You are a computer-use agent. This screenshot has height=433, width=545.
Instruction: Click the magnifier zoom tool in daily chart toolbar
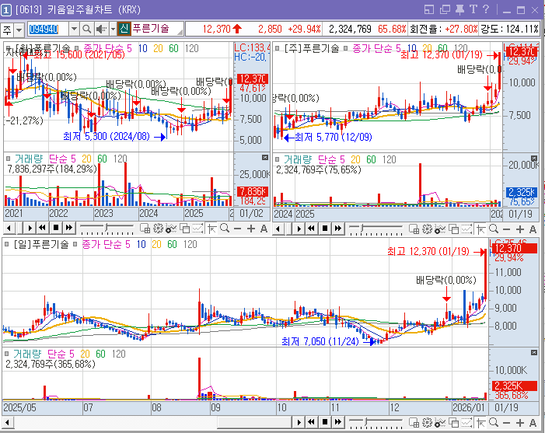click(x=494, y=423)
